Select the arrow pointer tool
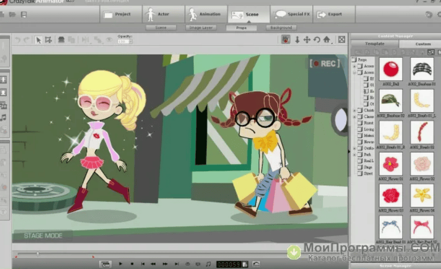Image resolution: width=441 pixels, height=269 pixels. [38, 40]
